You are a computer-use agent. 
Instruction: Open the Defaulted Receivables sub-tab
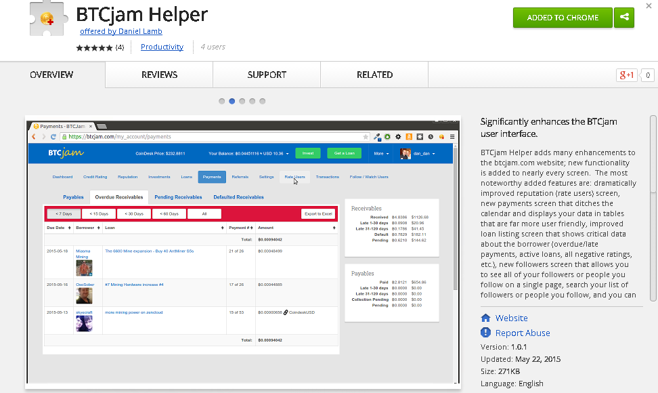238,197
